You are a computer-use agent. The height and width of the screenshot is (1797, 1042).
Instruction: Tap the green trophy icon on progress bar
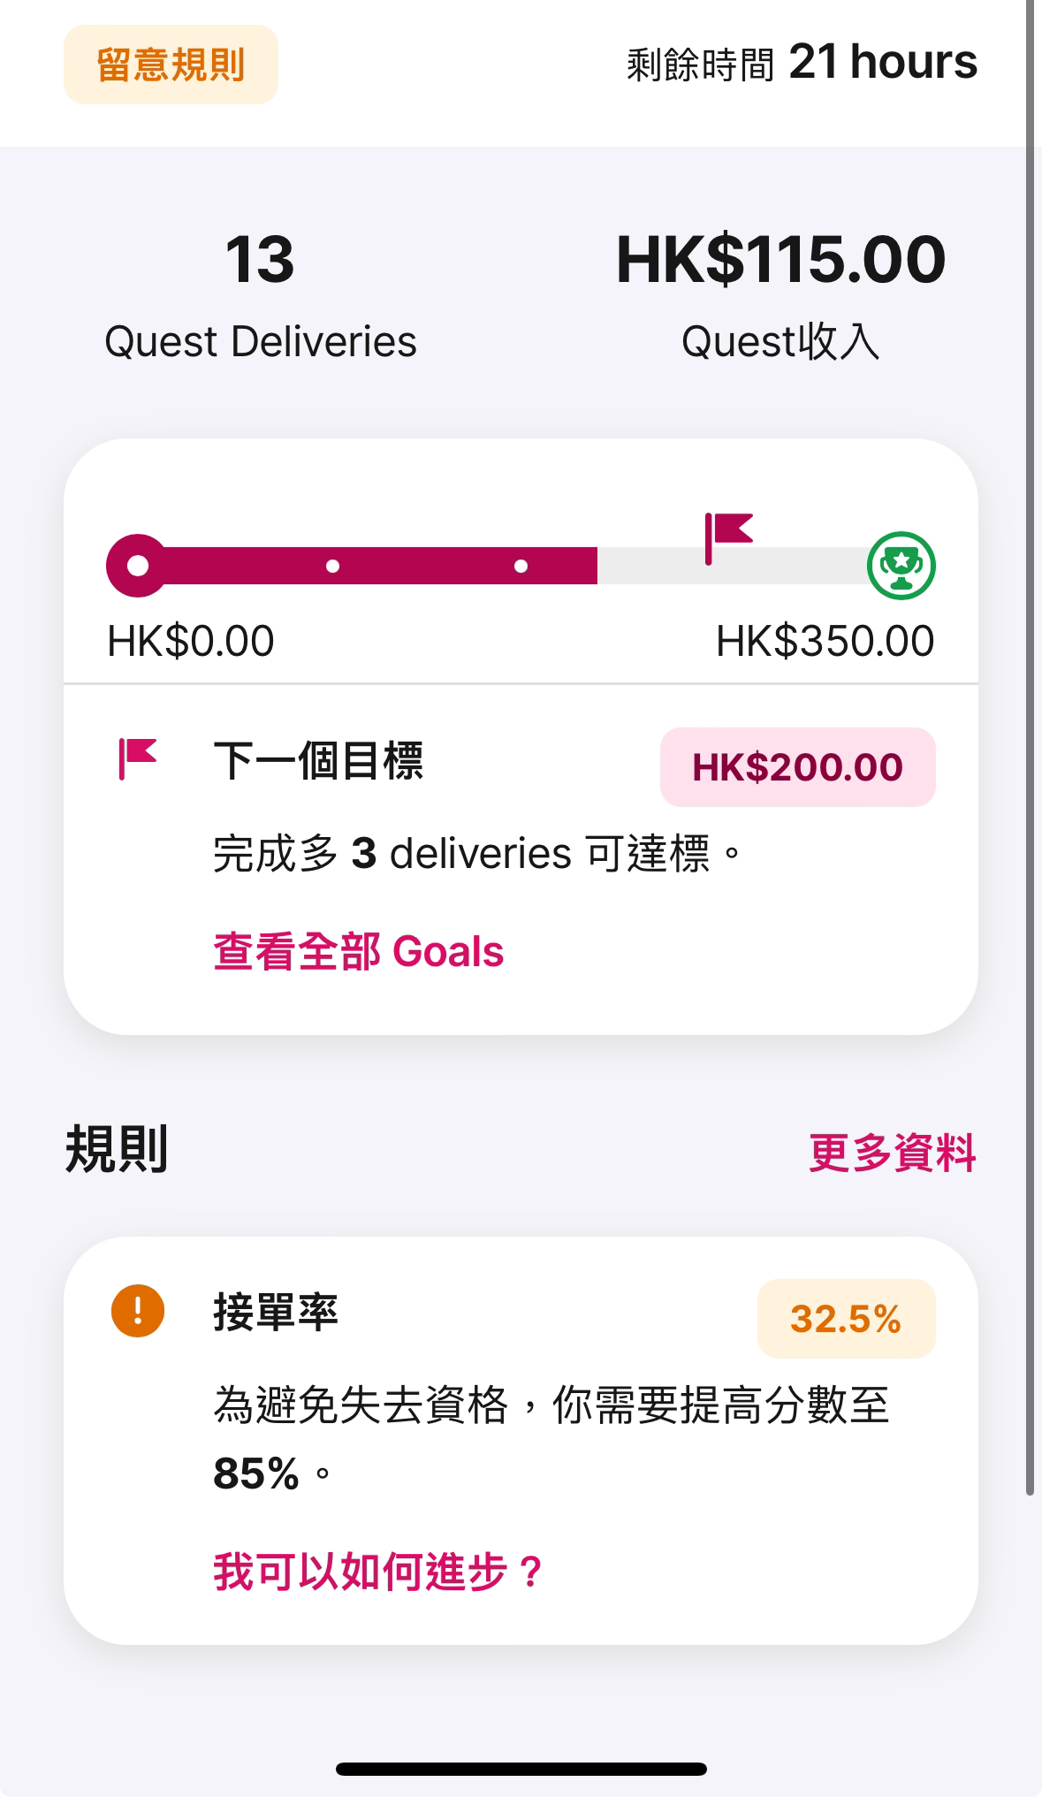(x=901, y=566)
